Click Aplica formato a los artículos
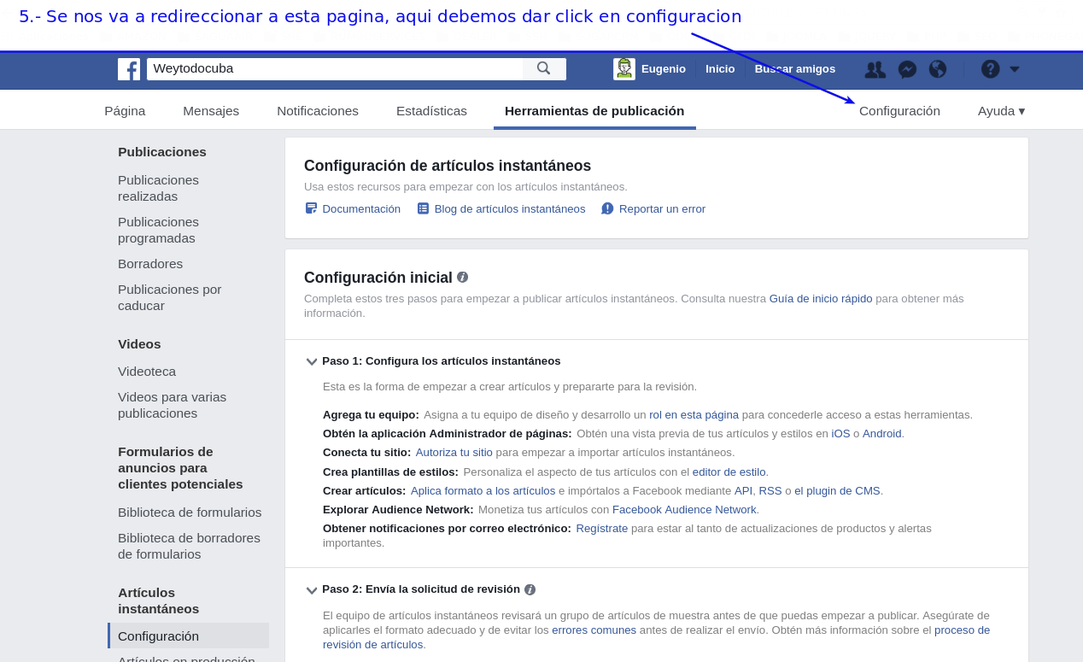The height and width of the screenshot is (662, 1083). [483, 491]
